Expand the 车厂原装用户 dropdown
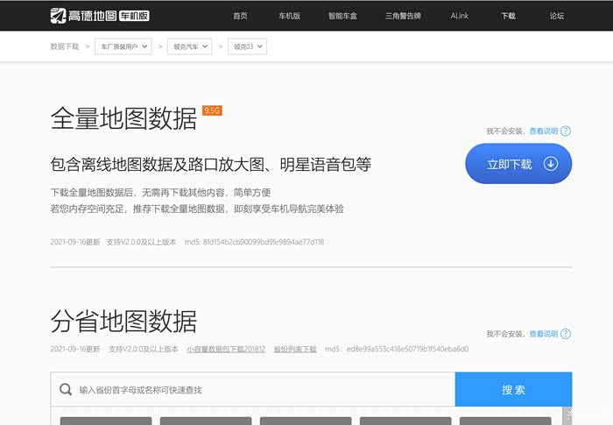The width and height of the screenshot is (613, 425). [x=123, y=46]
